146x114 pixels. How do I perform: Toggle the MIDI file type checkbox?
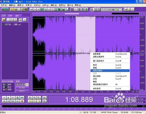pyautogui.click(x=4, y=87)
